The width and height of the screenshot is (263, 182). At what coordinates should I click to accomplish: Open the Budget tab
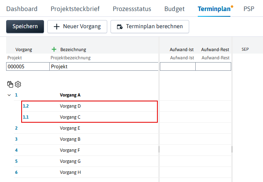(175, 9)
